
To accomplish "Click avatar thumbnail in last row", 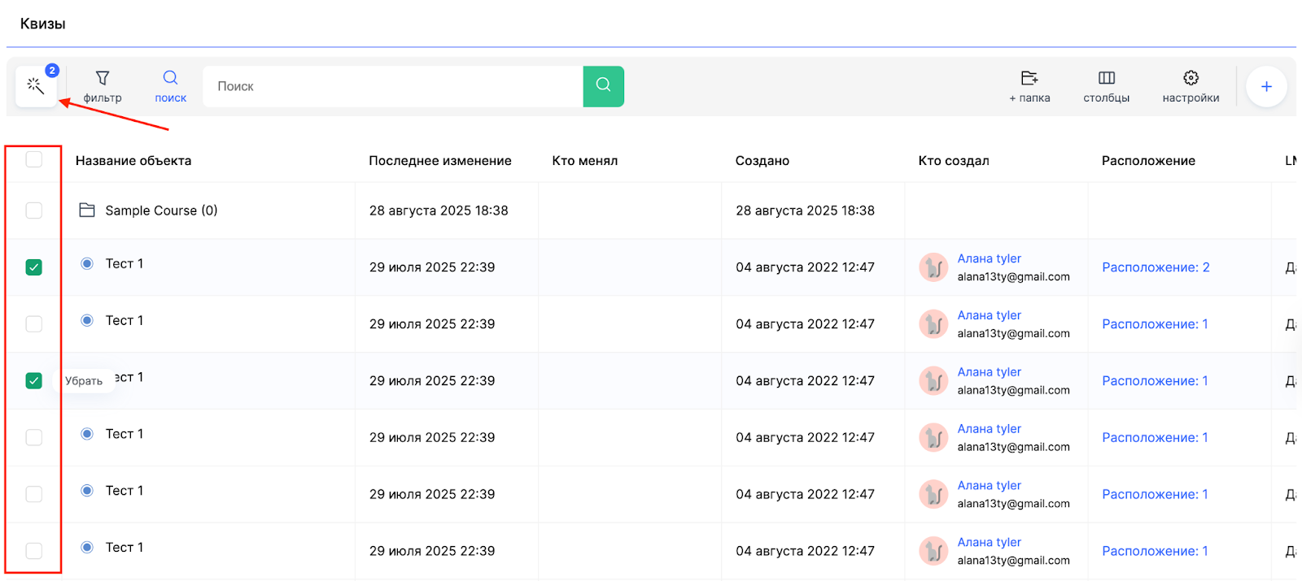I will [933, 551].
